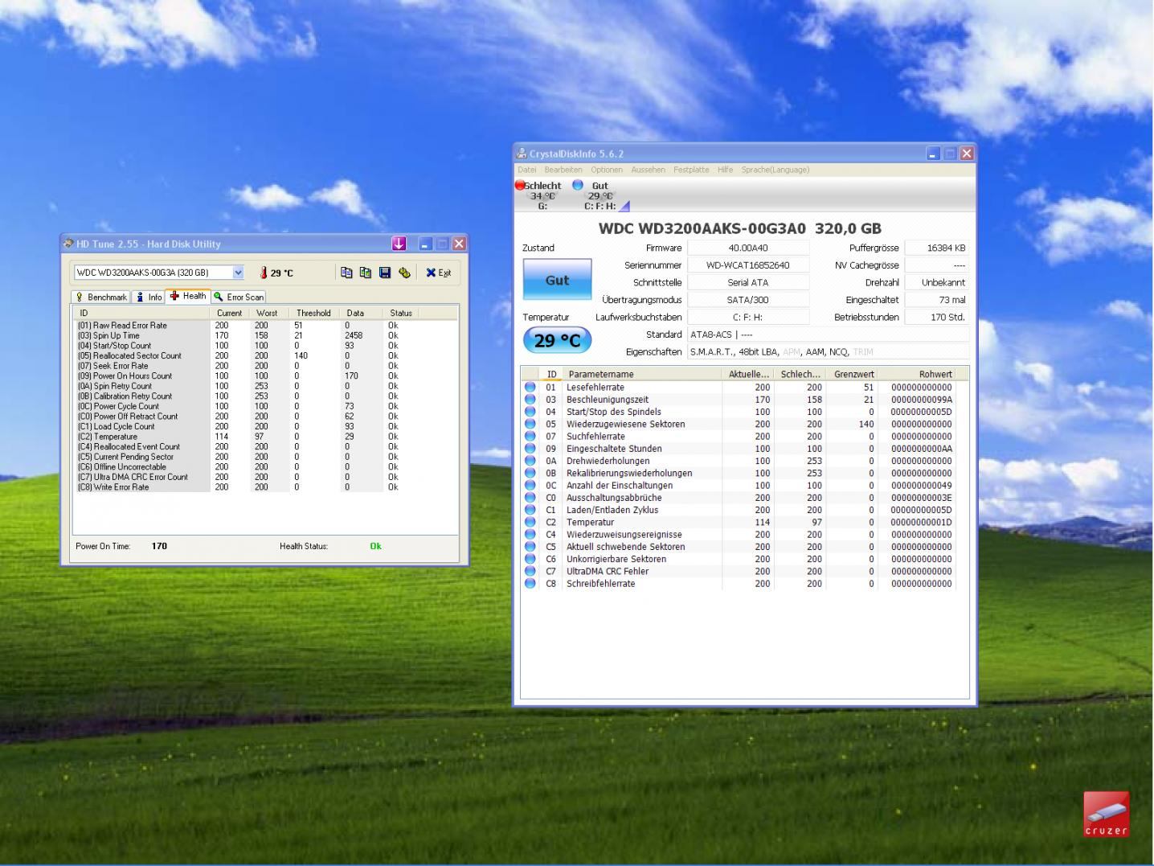The width and height of the screenshot is (1154, 866).
Task: Open the Festplatte menu in CrystalDiskInfo
Action: (x=691, y=170)
